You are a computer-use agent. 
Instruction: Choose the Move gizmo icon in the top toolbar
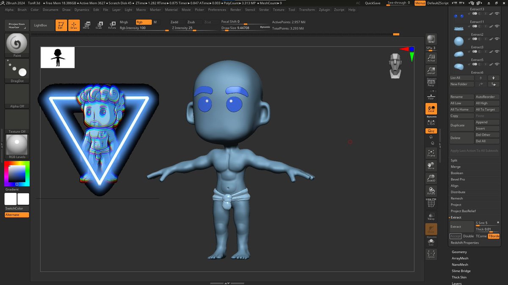[86, 25]
